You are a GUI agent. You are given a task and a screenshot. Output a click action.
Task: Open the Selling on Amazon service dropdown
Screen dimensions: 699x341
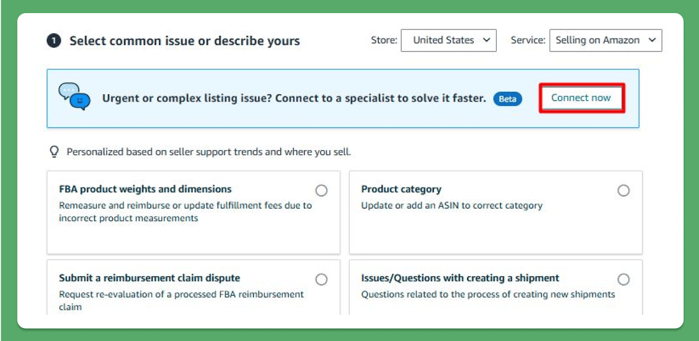pyautogui.click(x=605, y=40)
